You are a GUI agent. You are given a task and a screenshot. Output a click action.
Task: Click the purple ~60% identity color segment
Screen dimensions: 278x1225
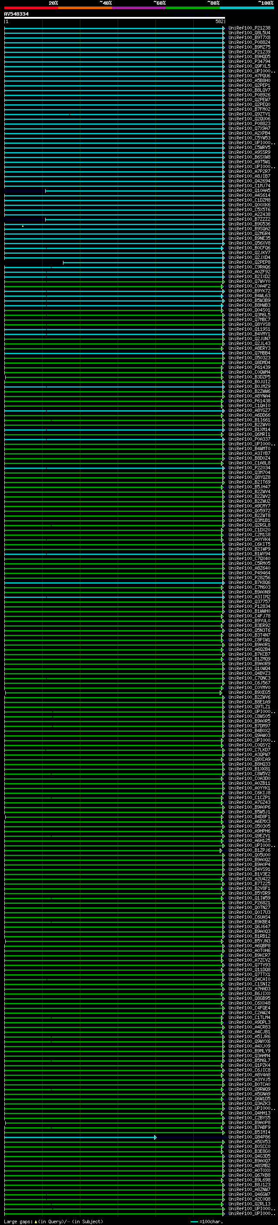tap(139, 8)
